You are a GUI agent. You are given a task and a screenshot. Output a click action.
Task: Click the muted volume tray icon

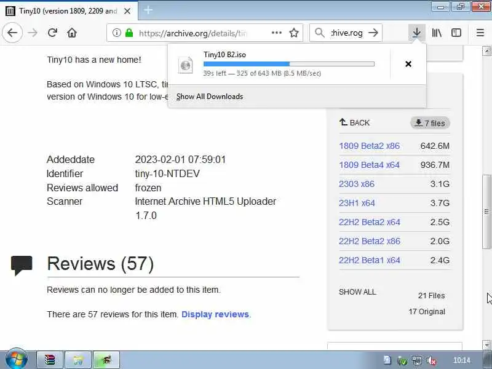[x=432, y=361]
